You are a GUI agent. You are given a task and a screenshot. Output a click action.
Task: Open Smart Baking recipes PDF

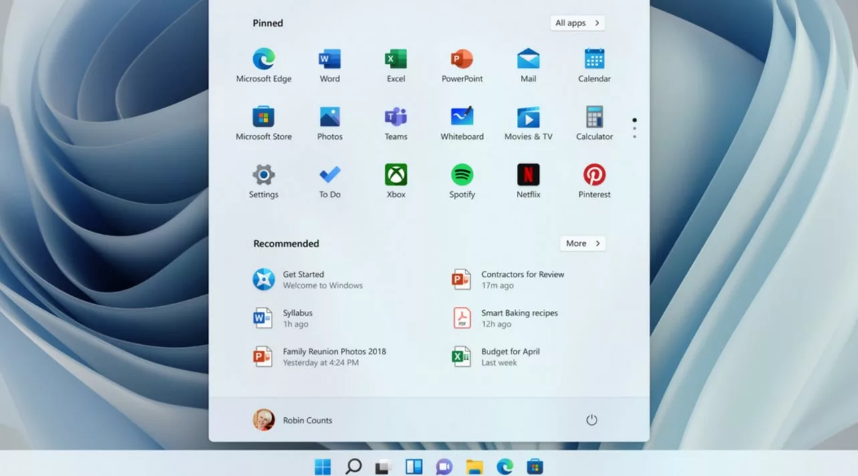pyautogui.click(x=504, y=318)
